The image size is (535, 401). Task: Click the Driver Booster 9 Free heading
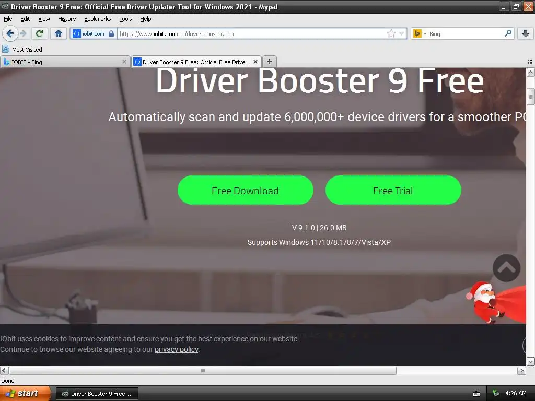tap(320, 81)
